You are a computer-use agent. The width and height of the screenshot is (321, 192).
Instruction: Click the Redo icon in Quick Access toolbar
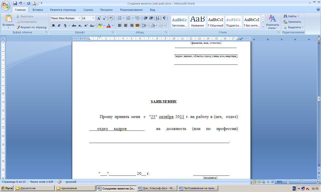pyautogui.click(x=28, y=3)
